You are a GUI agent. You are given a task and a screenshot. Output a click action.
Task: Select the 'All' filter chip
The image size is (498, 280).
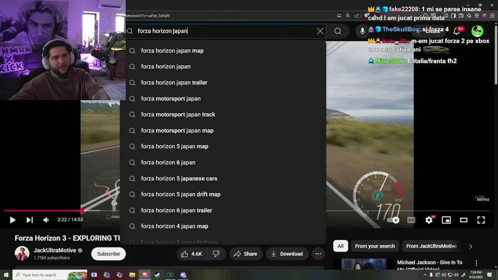(340, 246)
